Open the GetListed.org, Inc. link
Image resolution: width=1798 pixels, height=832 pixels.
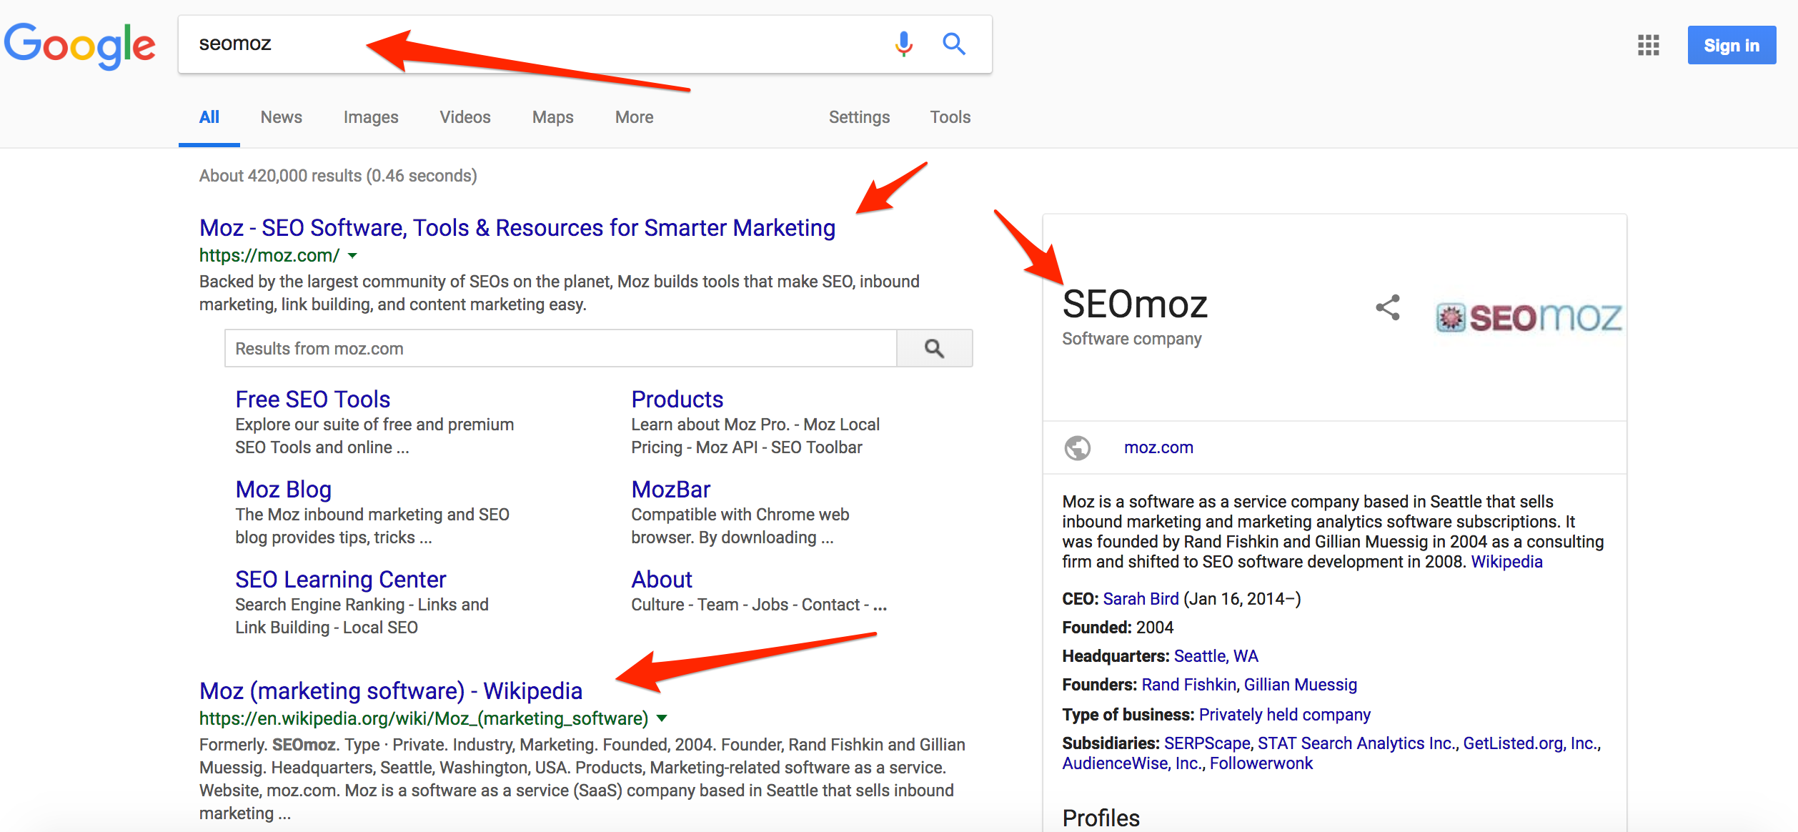1530,743
